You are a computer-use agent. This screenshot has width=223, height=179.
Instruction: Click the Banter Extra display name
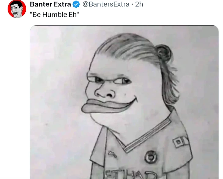click(x=50, y=4)
